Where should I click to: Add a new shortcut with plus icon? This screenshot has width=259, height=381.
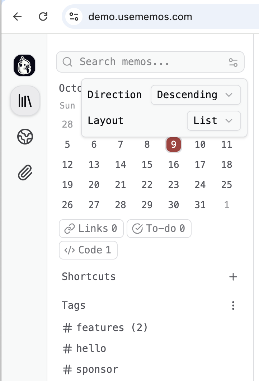tap(233, 277)
